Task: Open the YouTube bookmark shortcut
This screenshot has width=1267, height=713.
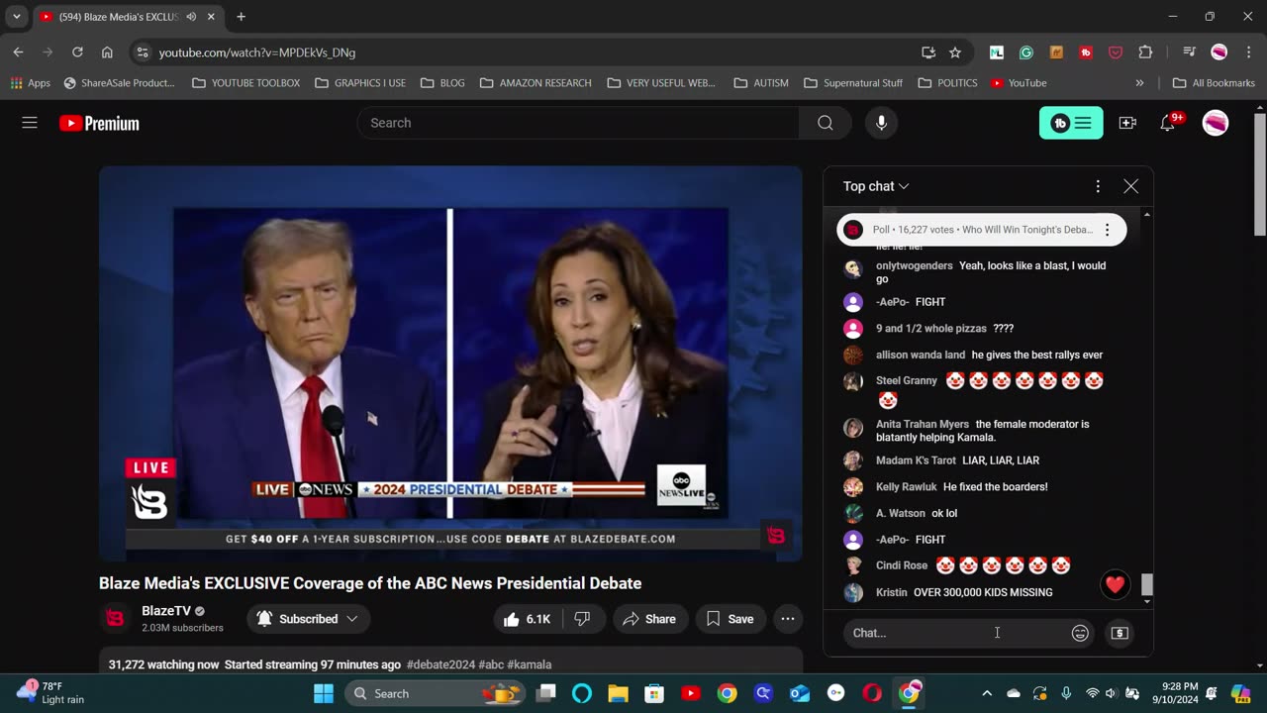Action: click(1019, 83)
